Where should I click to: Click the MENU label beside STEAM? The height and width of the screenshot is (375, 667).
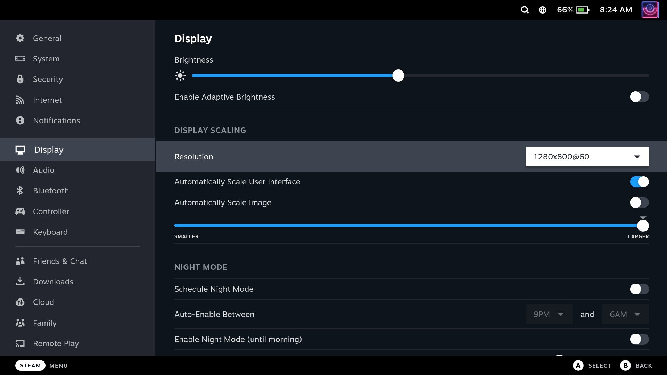58,366
